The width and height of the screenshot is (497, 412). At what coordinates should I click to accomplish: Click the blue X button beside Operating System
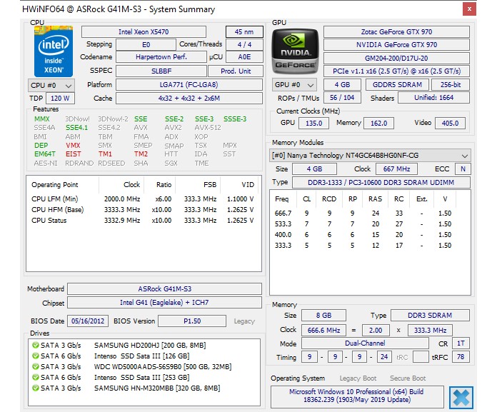(461, 398)
